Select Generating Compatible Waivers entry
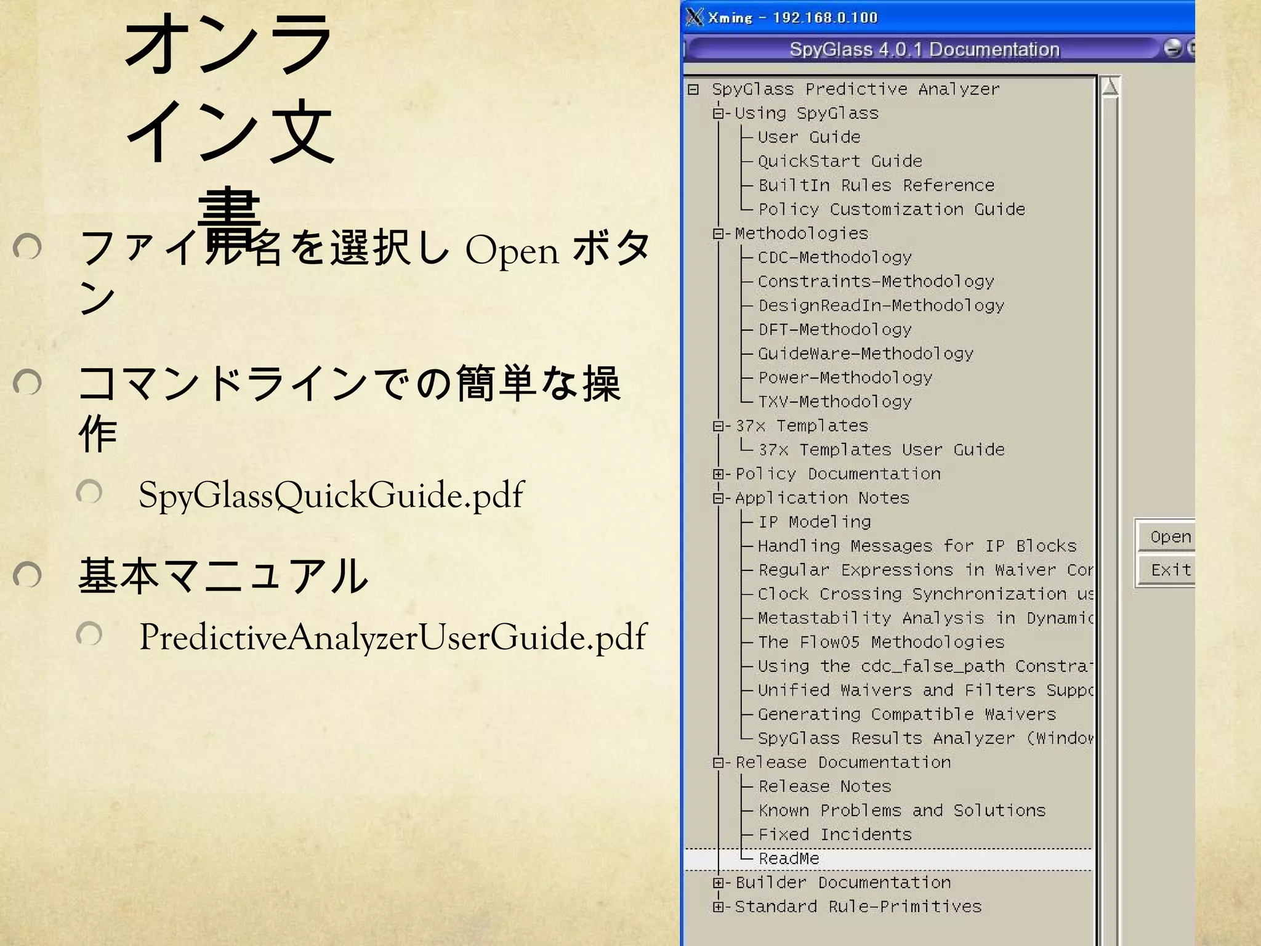 (x=906, y=714)
